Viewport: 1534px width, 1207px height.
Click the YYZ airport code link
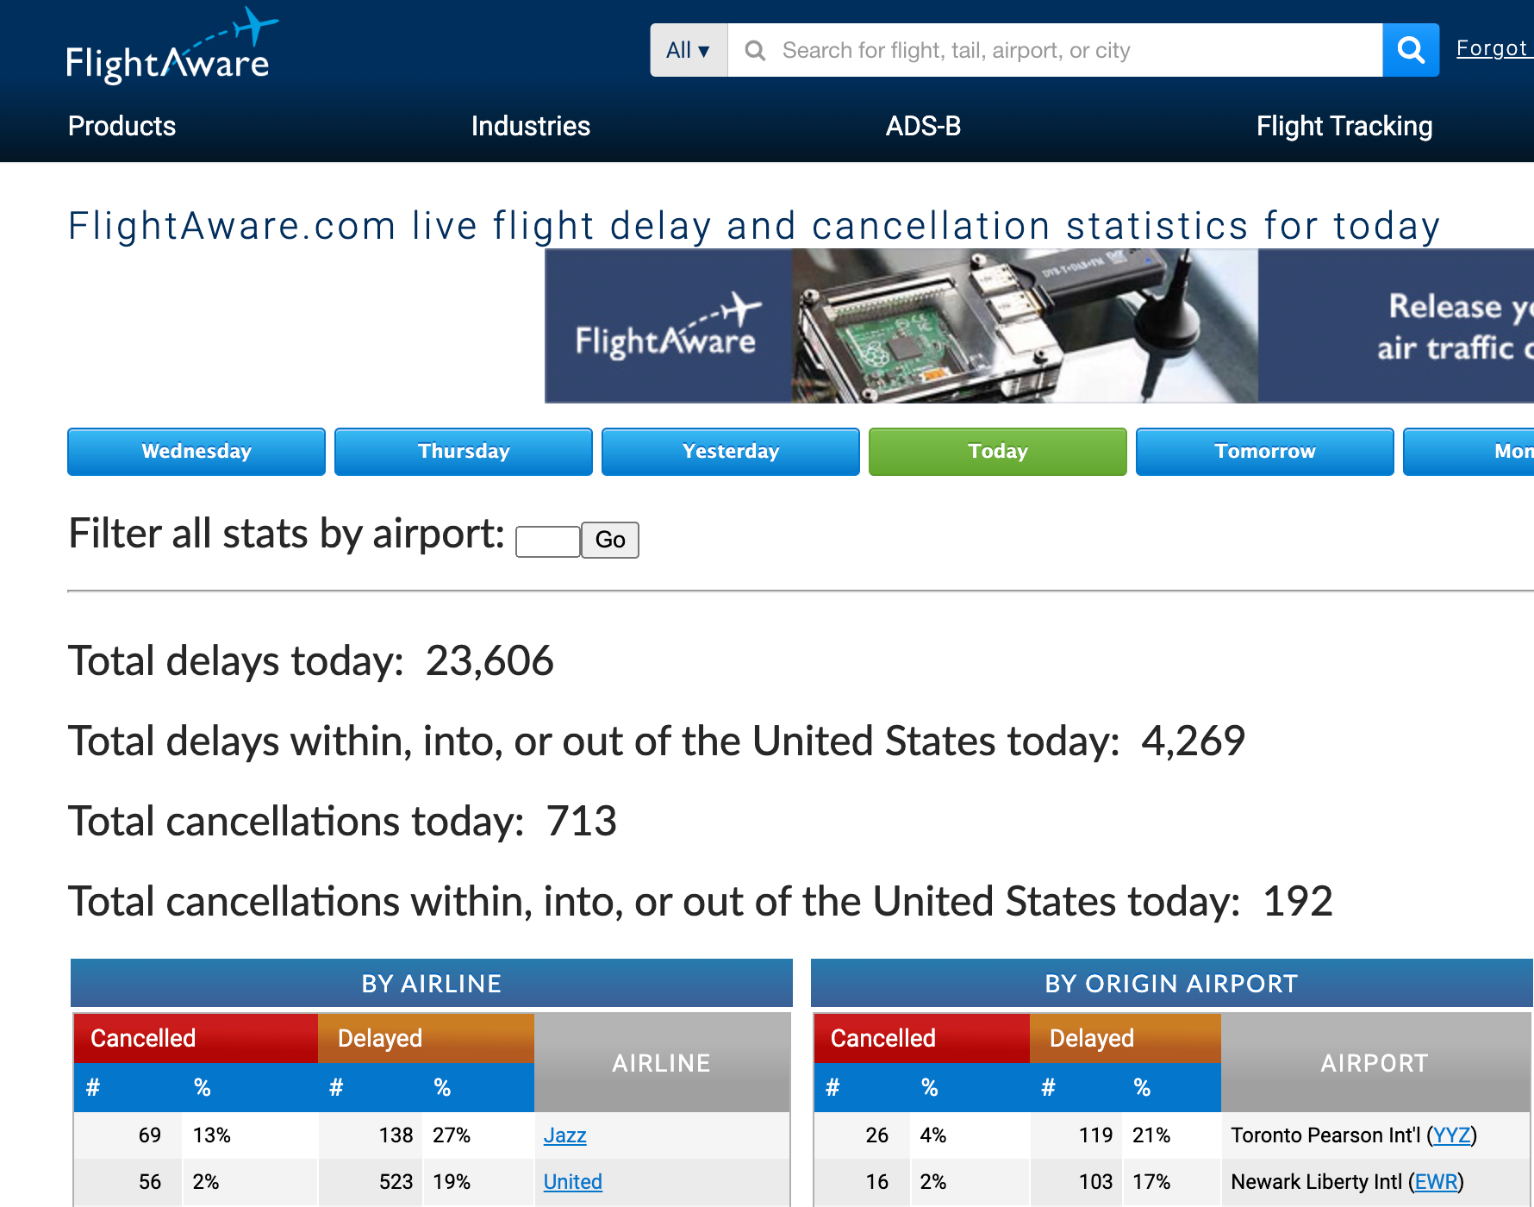click(x=1451, y=1135)
